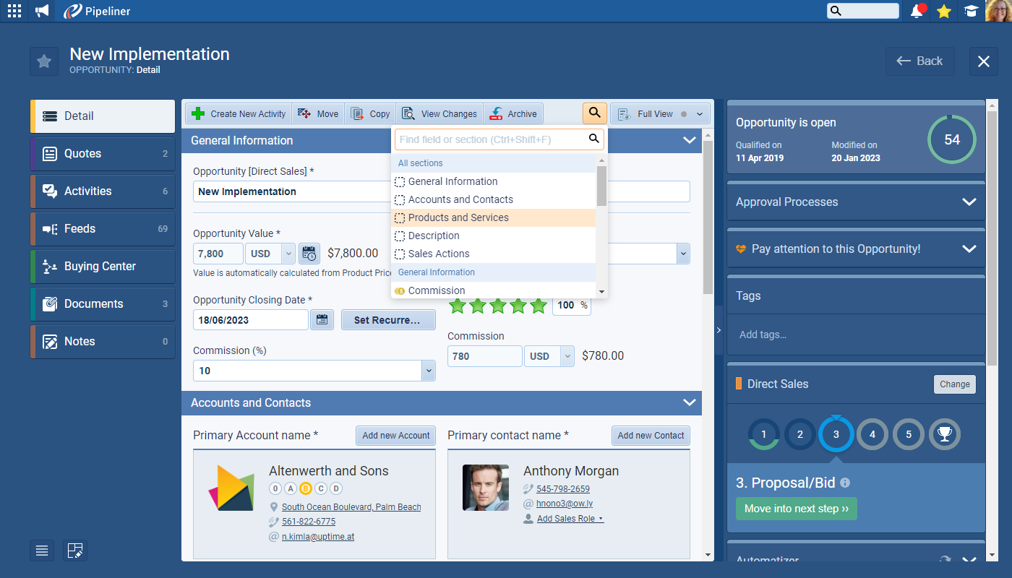Click the Add tags input field
The width and height of the screenshot is (1012, 578).
coord(855,335)
